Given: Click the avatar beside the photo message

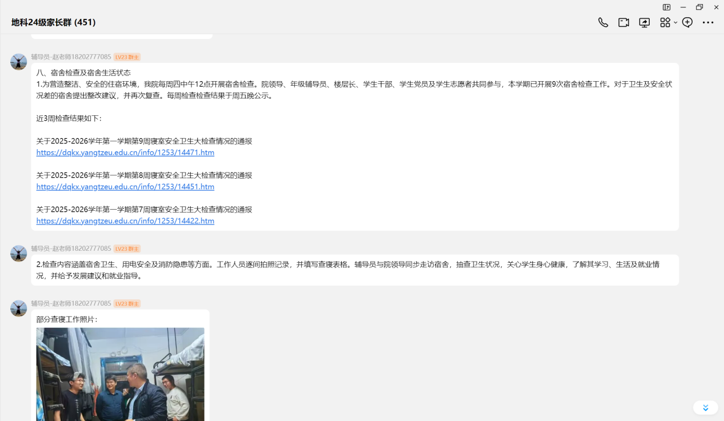Looking at the screenshot, I should 19,308.
